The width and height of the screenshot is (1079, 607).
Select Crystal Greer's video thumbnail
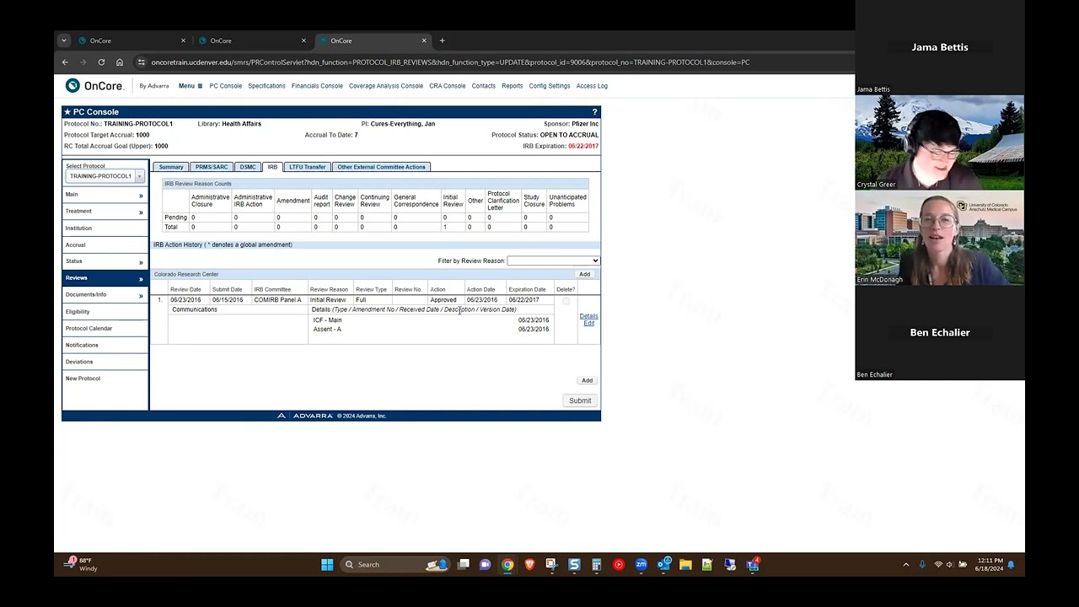coord(940,142)
